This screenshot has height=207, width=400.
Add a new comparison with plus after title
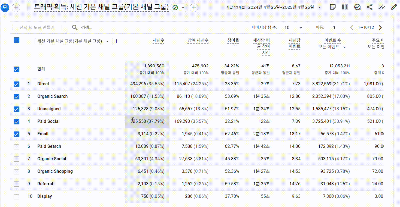(x=194, y=7)
